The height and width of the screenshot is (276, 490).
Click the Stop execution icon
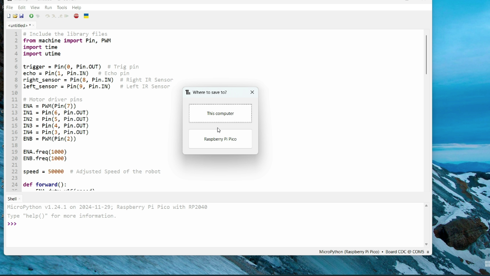point(76,16)
